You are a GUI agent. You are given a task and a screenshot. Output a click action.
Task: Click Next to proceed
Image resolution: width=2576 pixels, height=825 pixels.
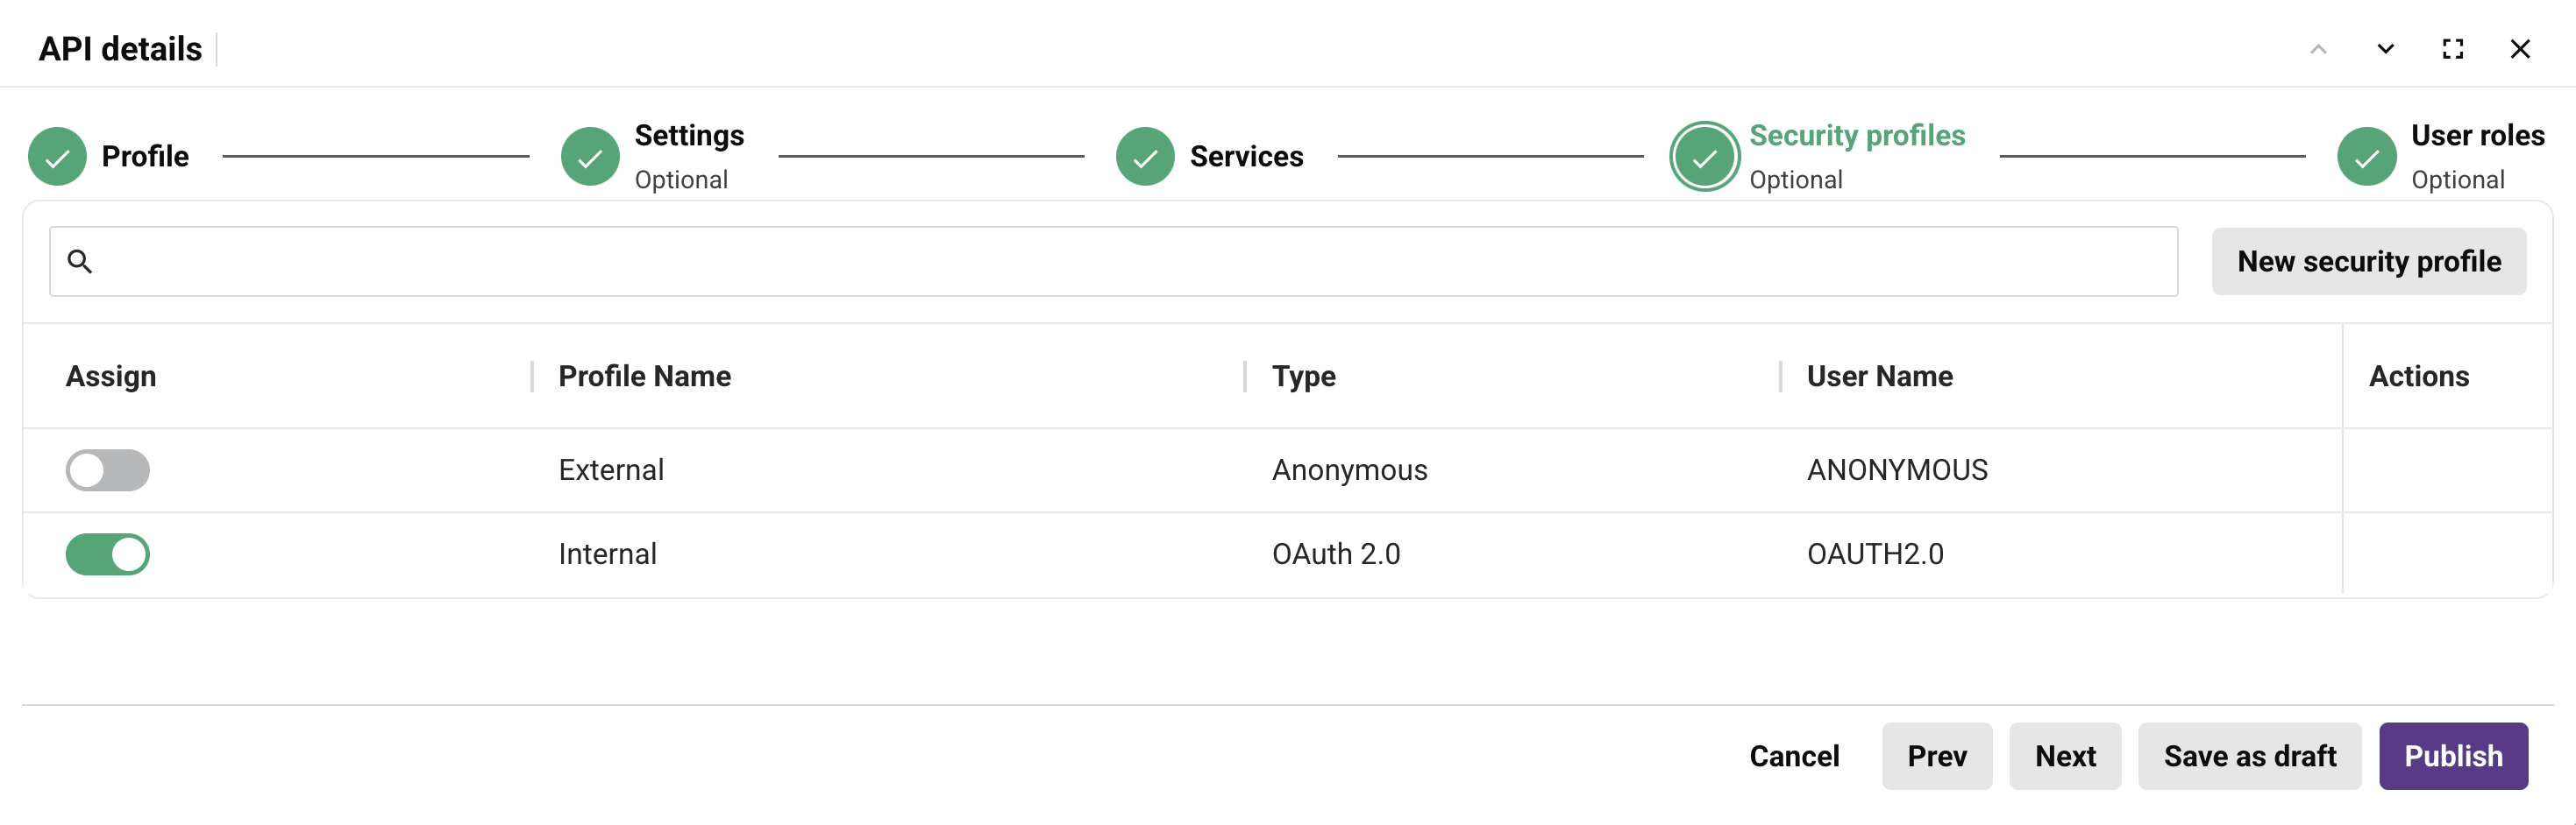point(2064,756)
